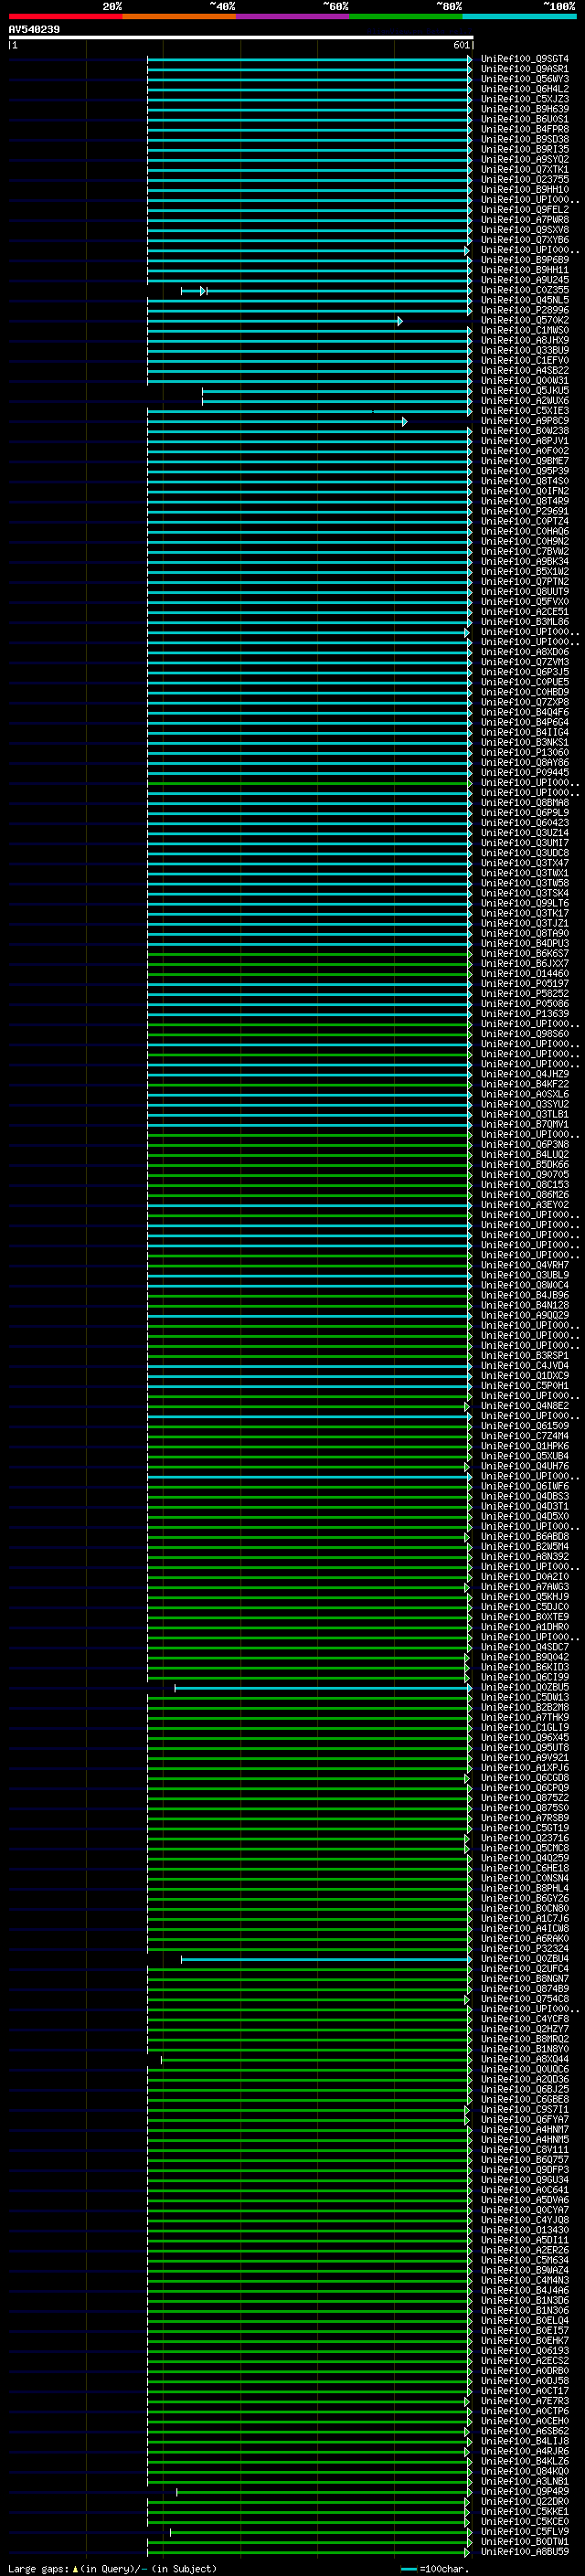Click the alignment end arrow of UniRef100_Q570K2

pos(400,321)
